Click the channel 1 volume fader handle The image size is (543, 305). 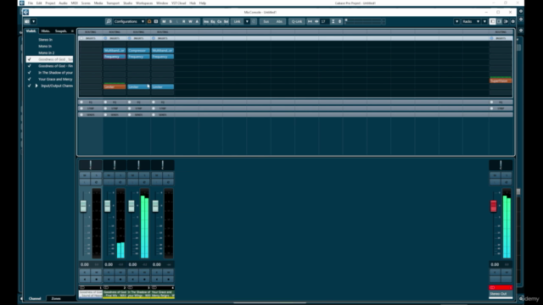point(83,206)
